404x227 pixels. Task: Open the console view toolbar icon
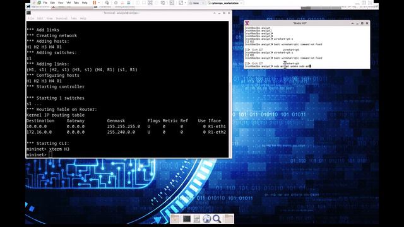[x=172, y=3]
